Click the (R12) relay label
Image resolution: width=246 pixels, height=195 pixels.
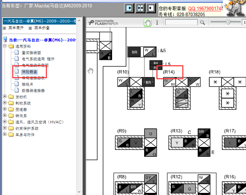pyautogui.click(x=176, y=177)
